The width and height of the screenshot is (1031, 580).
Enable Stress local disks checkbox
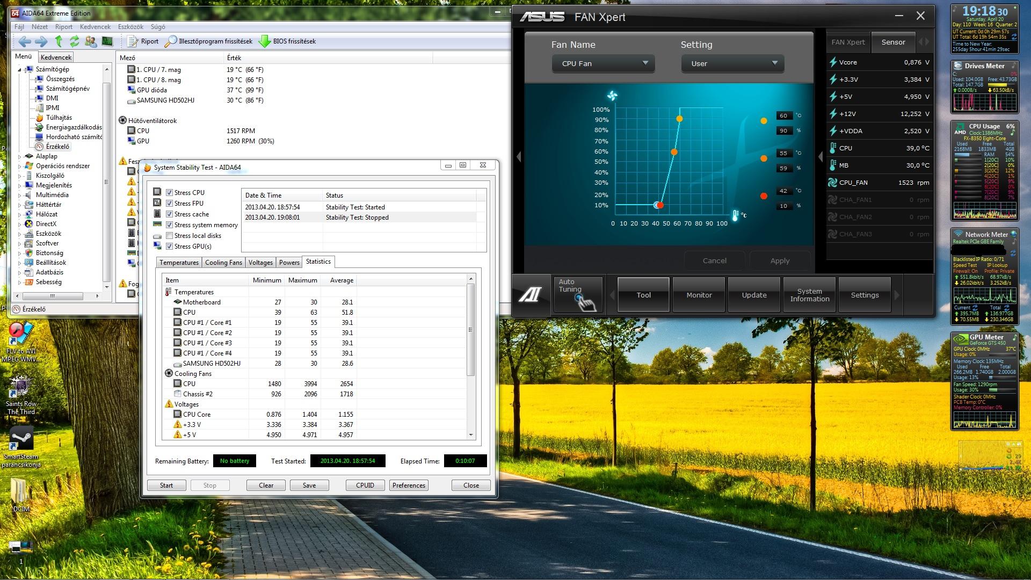pos(169,236)
